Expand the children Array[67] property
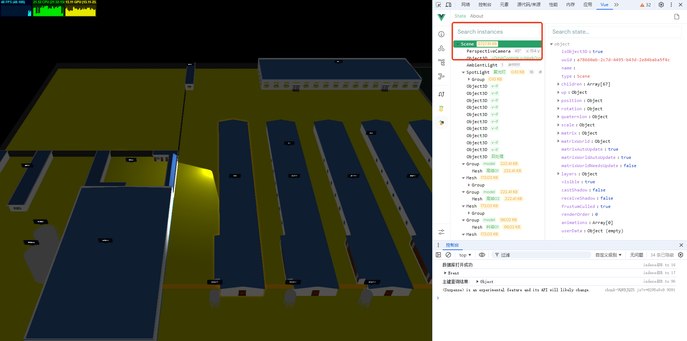 pyautogui.click(x=558, y=84)
